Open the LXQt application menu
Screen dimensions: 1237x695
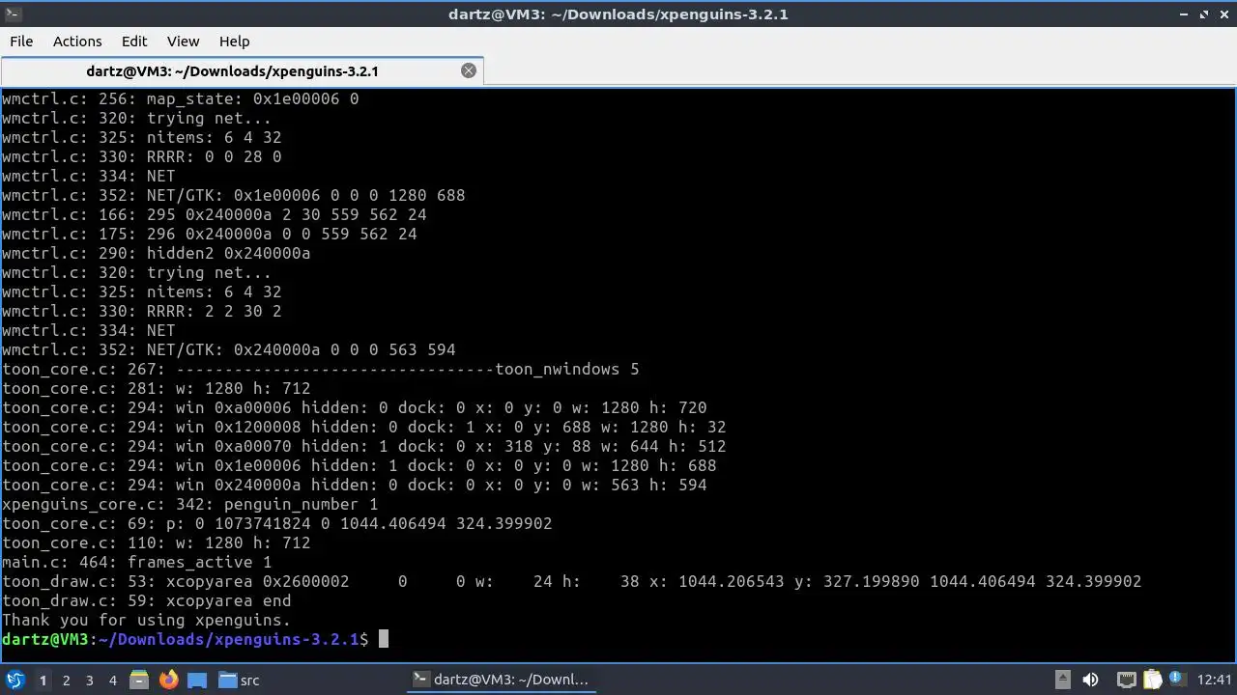pos(15,680)
